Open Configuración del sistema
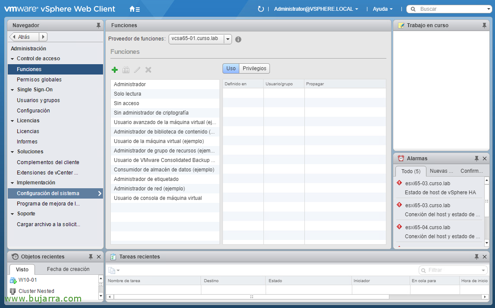The height and width of the screenshot is (308, 495). (x=55, y=193)
